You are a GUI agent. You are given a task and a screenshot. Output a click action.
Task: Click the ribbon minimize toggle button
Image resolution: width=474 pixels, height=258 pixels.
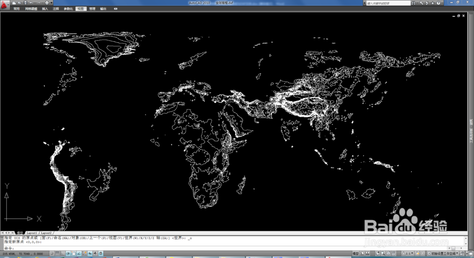tap(116, 9)
